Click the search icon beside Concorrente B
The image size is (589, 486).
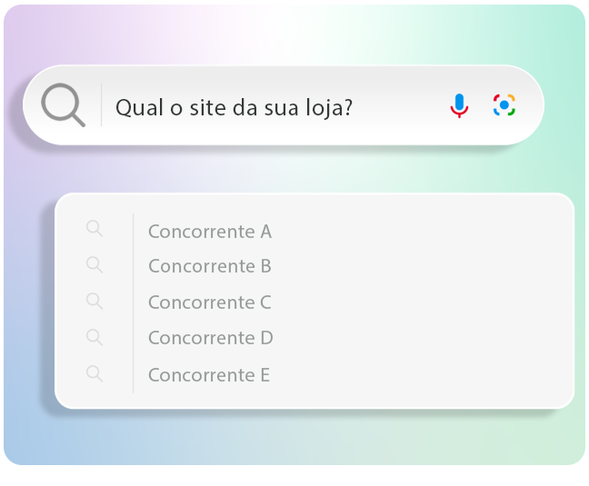95,264
